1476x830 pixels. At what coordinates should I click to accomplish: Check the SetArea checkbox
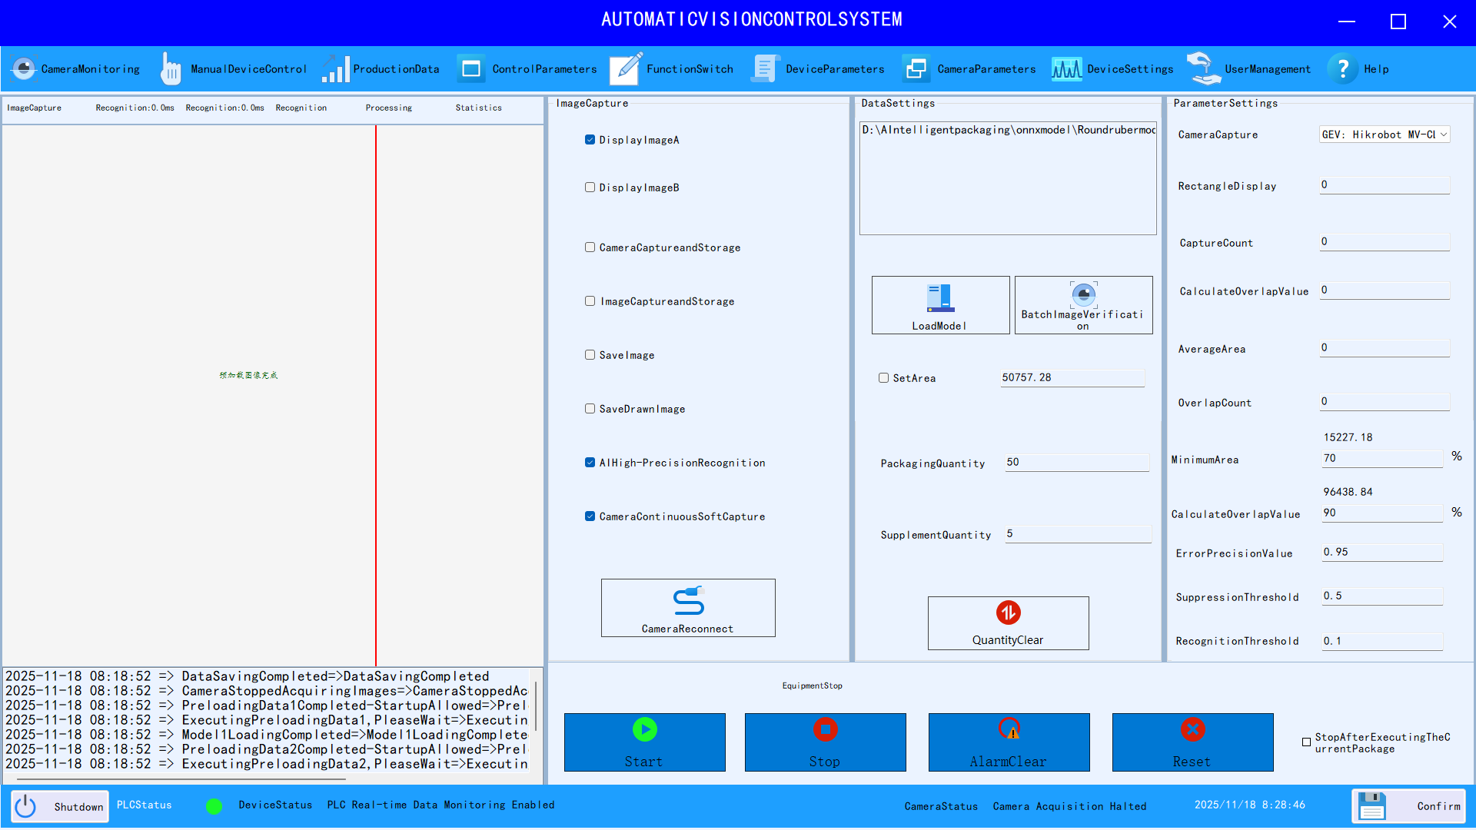(883, 378)
